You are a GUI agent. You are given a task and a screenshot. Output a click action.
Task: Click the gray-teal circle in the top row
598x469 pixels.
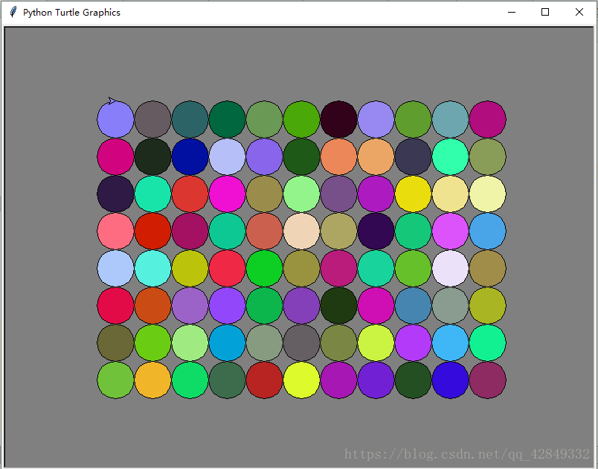tap(451, 119)
